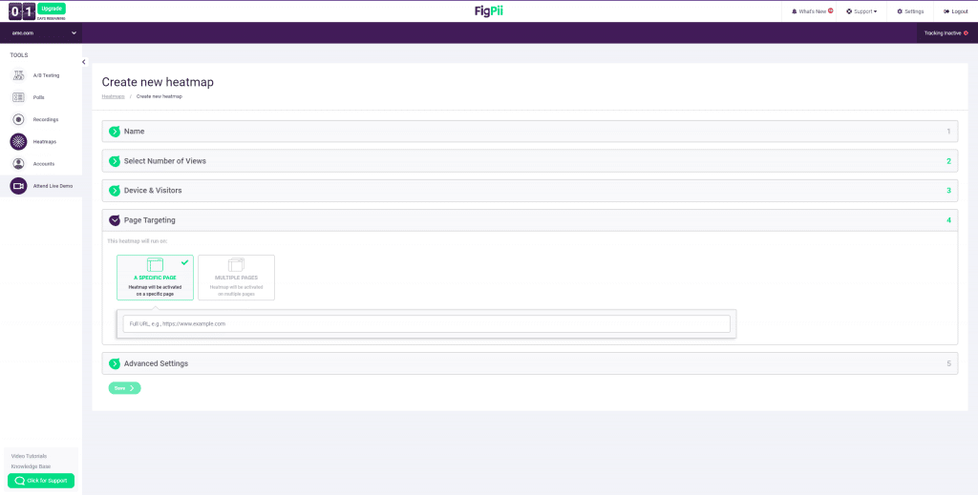Screen dimensions: 978x495
Task: Click the Upgrade button
Action: coord(52,9)
